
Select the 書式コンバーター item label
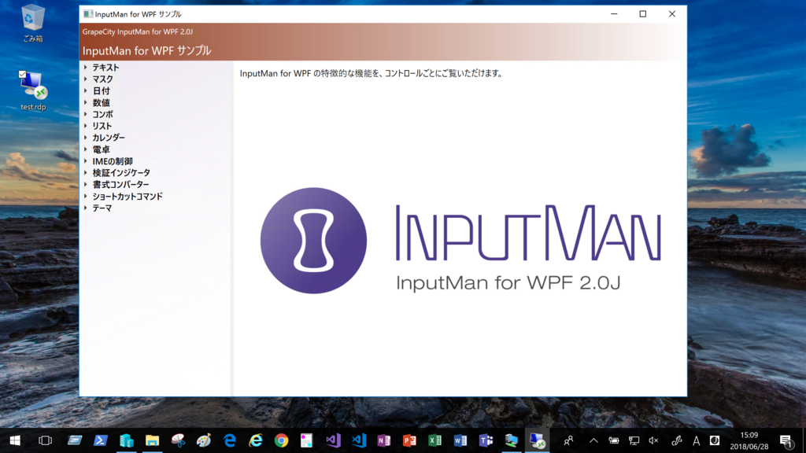pos(120,184)
